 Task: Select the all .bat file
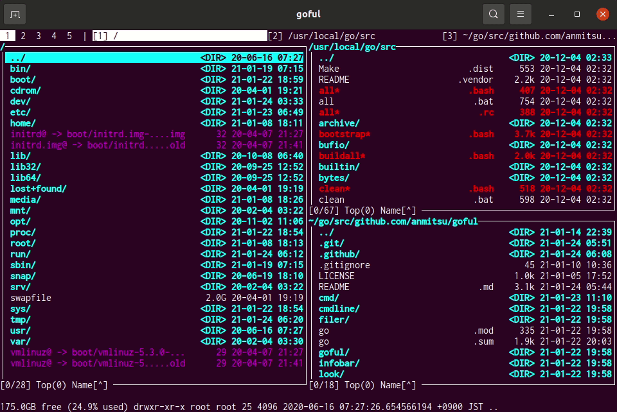click(465, 101)
